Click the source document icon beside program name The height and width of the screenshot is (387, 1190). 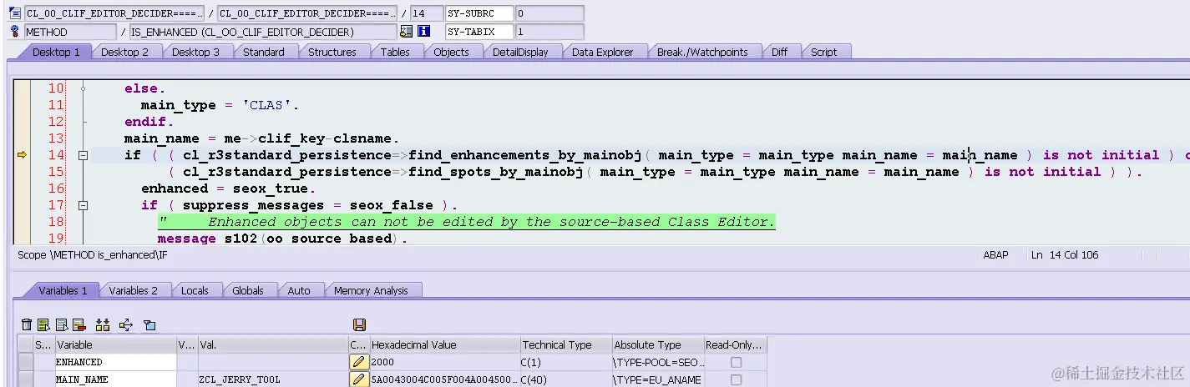14,13
